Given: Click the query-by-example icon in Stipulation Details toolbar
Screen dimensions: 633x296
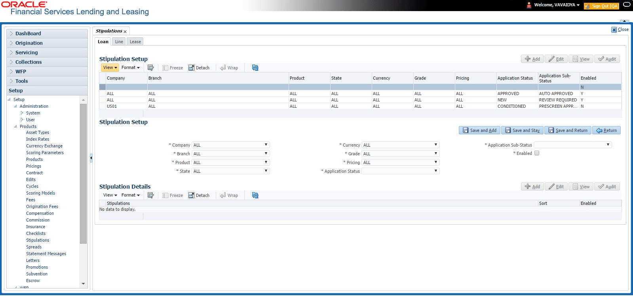Looking at the screenshot, I should tap(150, 195).
